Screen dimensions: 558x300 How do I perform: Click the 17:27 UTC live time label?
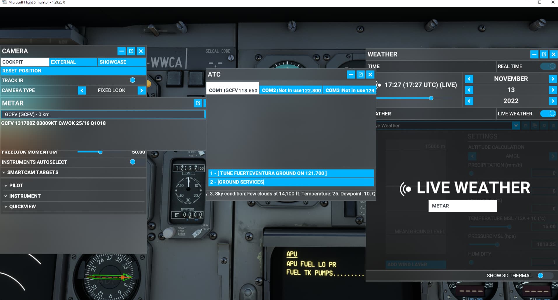coord(421,85)
